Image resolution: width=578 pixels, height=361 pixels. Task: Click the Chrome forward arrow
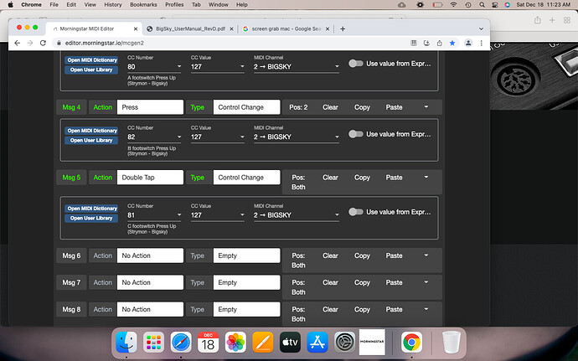pyautogui.click(x=30, y=44)
